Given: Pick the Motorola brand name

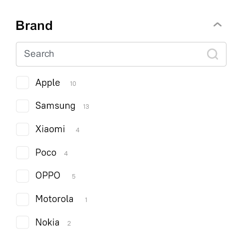Looking at the screenshot, I should (x=54, y=199).
